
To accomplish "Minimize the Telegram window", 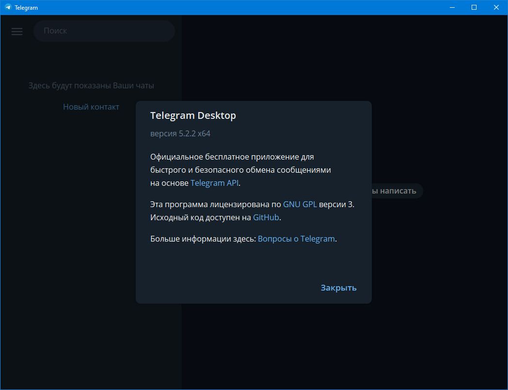I will [x=452, y=7].
